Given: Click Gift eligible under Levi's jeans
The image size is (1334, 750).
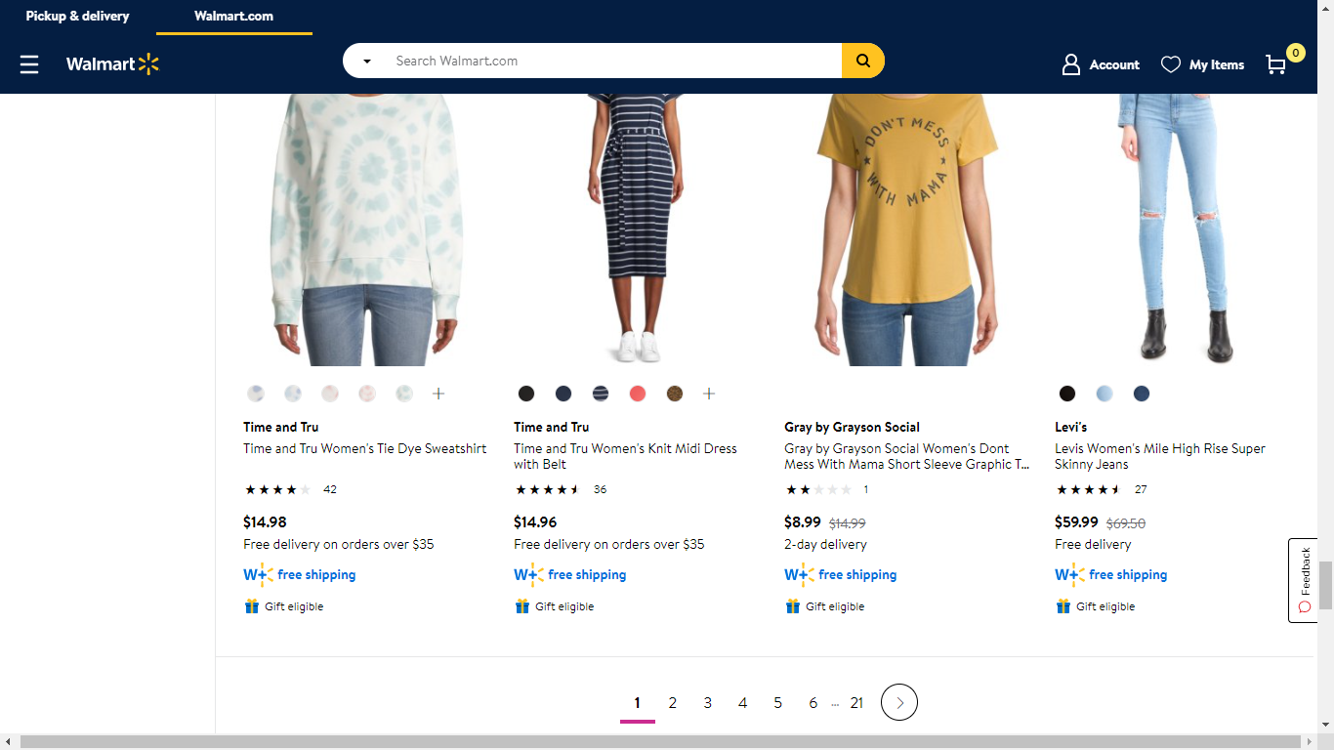Looking at the screenshot, I should point(1095,606).
